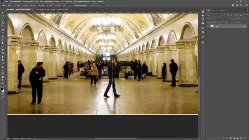The width and height of the screenshot is (249, 140).
Task: Swap foreground and background colors
Action: 4,87
